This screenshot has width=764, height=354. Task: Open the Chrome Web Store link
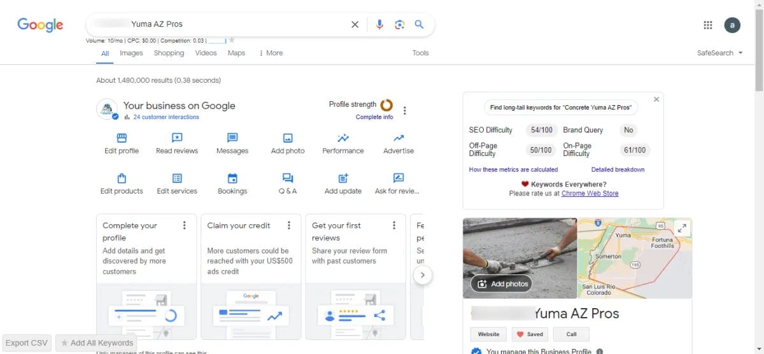[x=590, y=194]
